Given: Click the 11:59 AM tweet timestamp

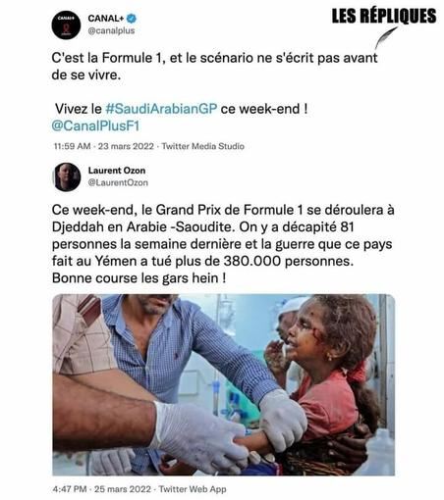Looking at the screenshot, I should [72, 146].
